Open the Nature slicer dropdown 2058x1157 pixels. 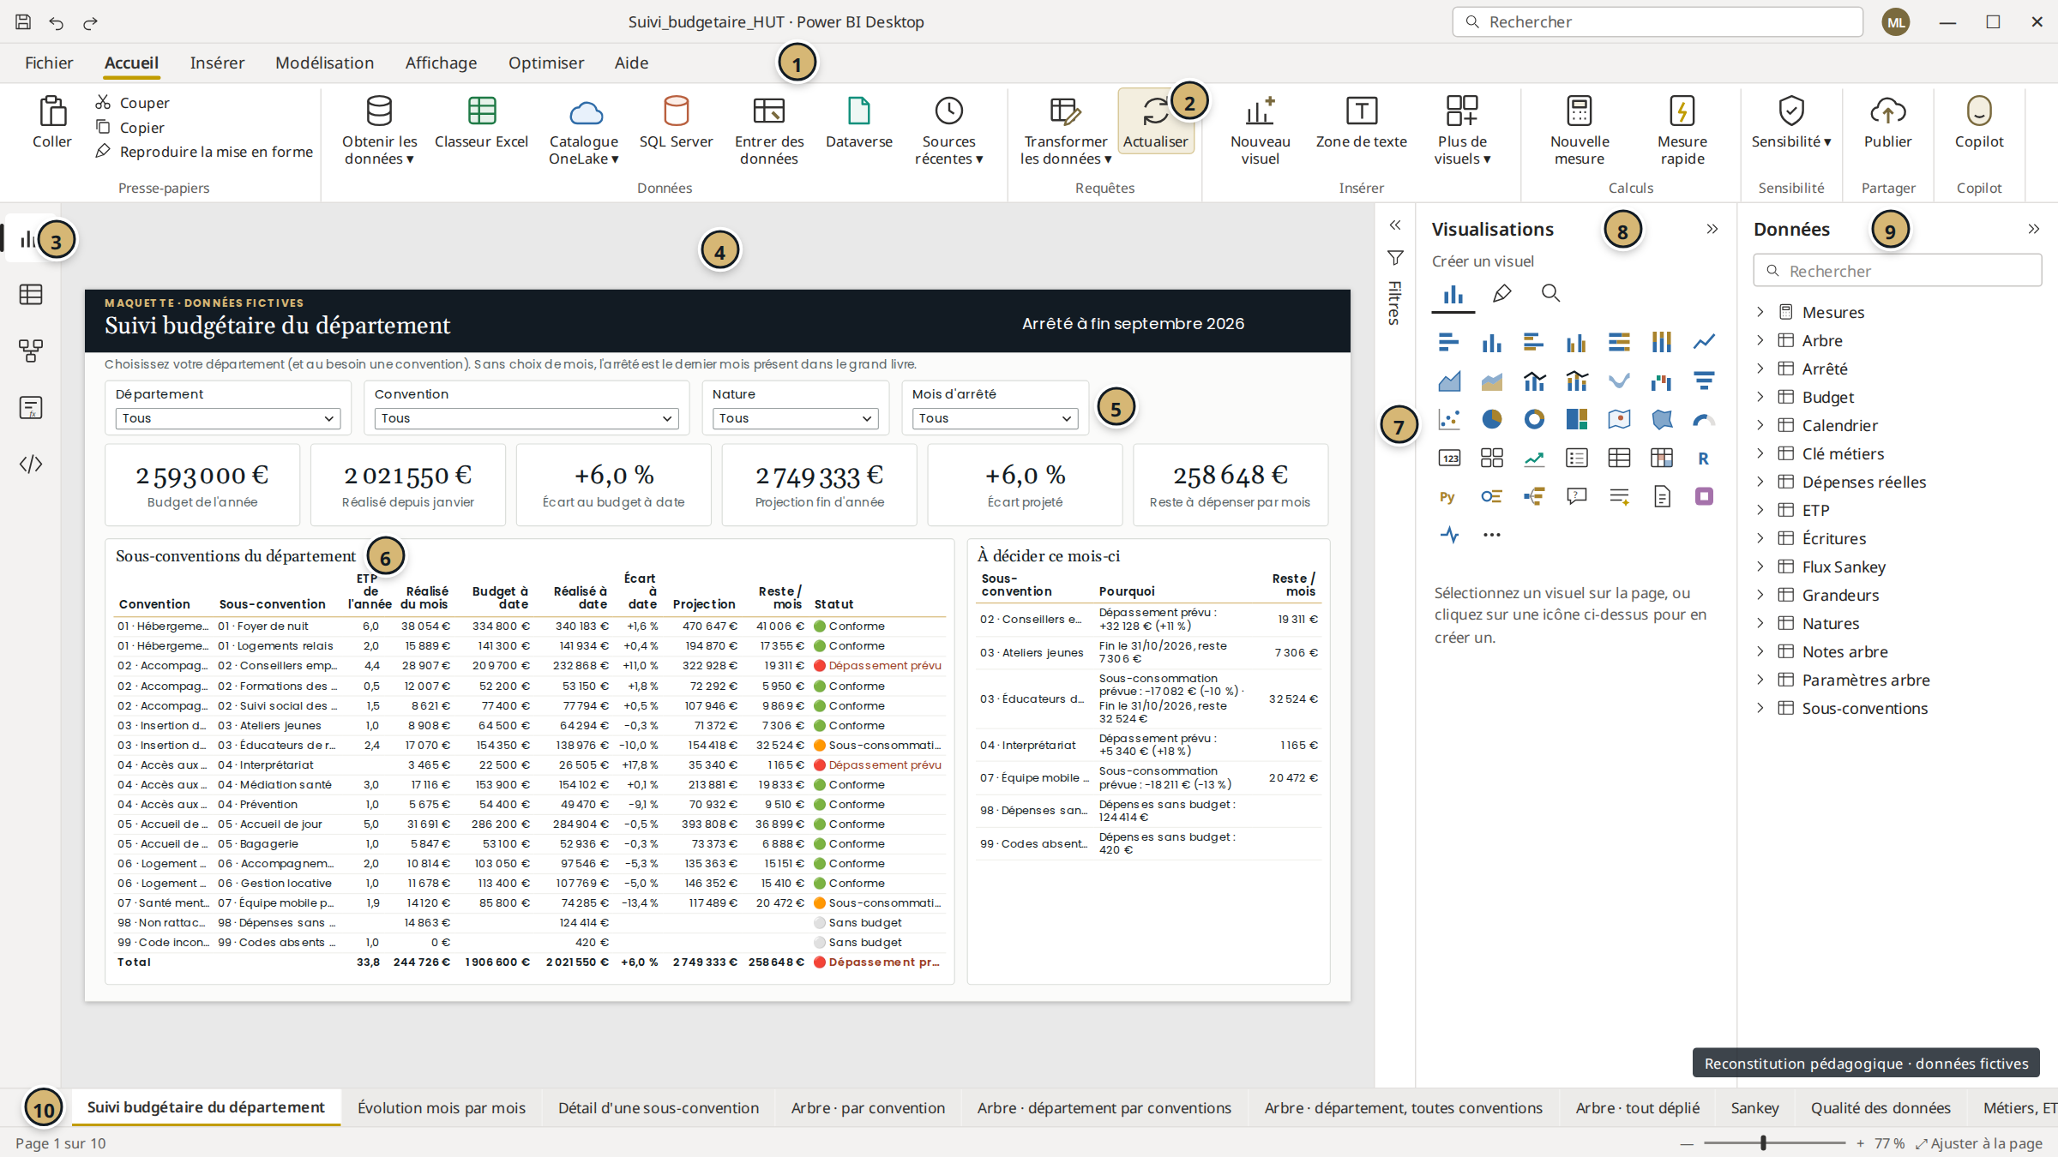point(795,418)
